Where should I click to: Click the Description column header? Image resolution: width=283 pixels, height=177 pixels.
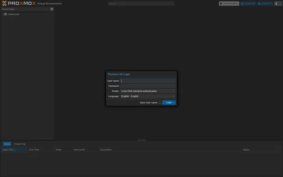pos(170,150)
